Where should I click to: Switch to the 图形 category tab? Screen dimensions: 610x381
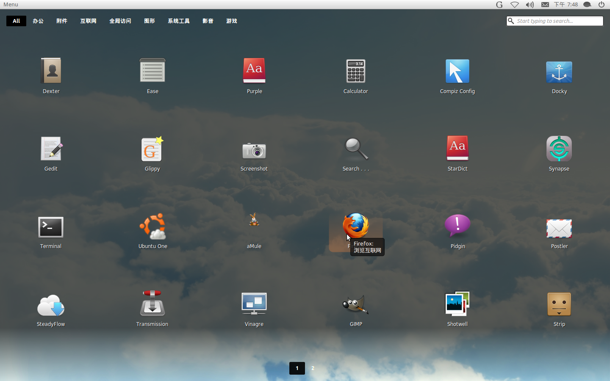(150, 21)
